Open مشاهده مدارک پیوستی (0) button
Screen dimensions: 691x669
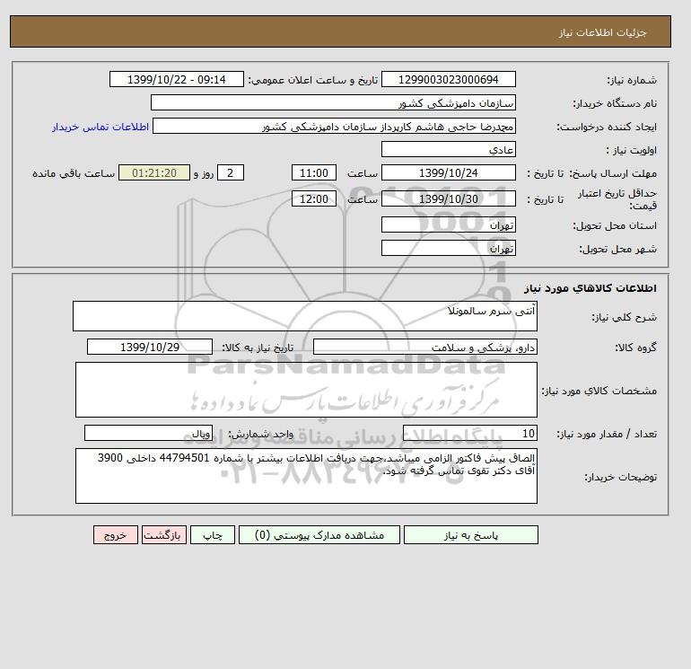click(x=319, y=534)
